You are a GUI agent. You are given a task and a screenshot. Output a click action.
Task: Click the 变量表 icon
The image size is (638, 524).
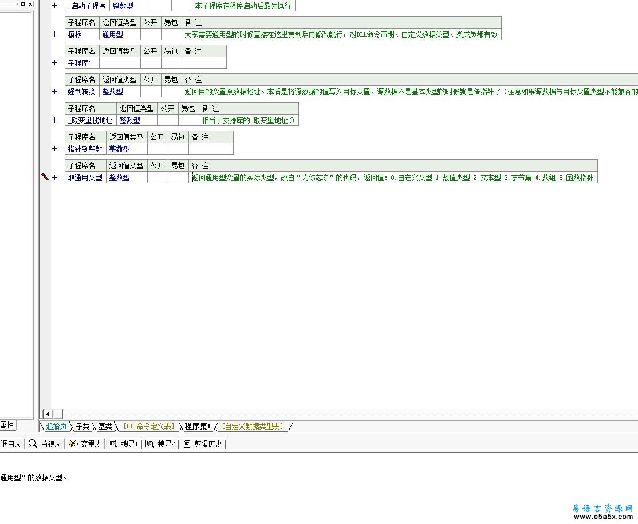(x=73, y=444)
